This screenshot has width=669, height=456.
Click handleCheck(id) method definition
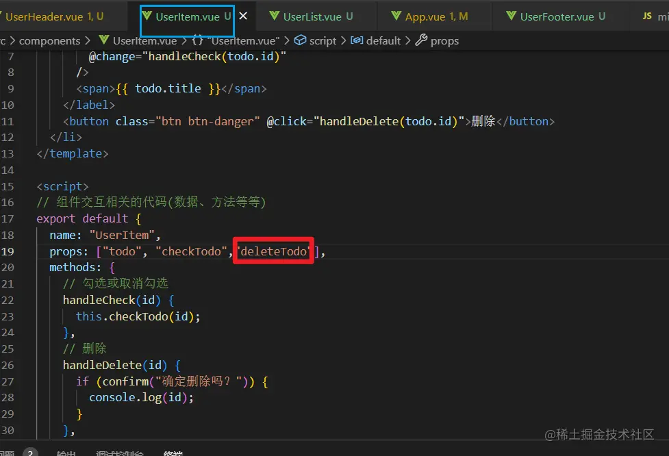(112, 301)
